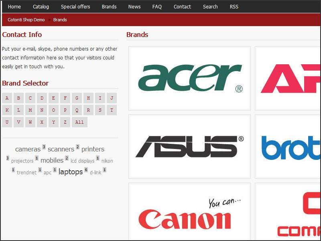Open the RSS feed link
This screenshot has height=241, width=321.
click(234, 7)
